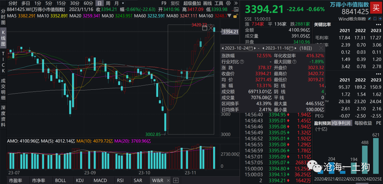Expand period dropdown arrow after 月
The height and width of the screenshot is (184, 383).
pos(123,4)
